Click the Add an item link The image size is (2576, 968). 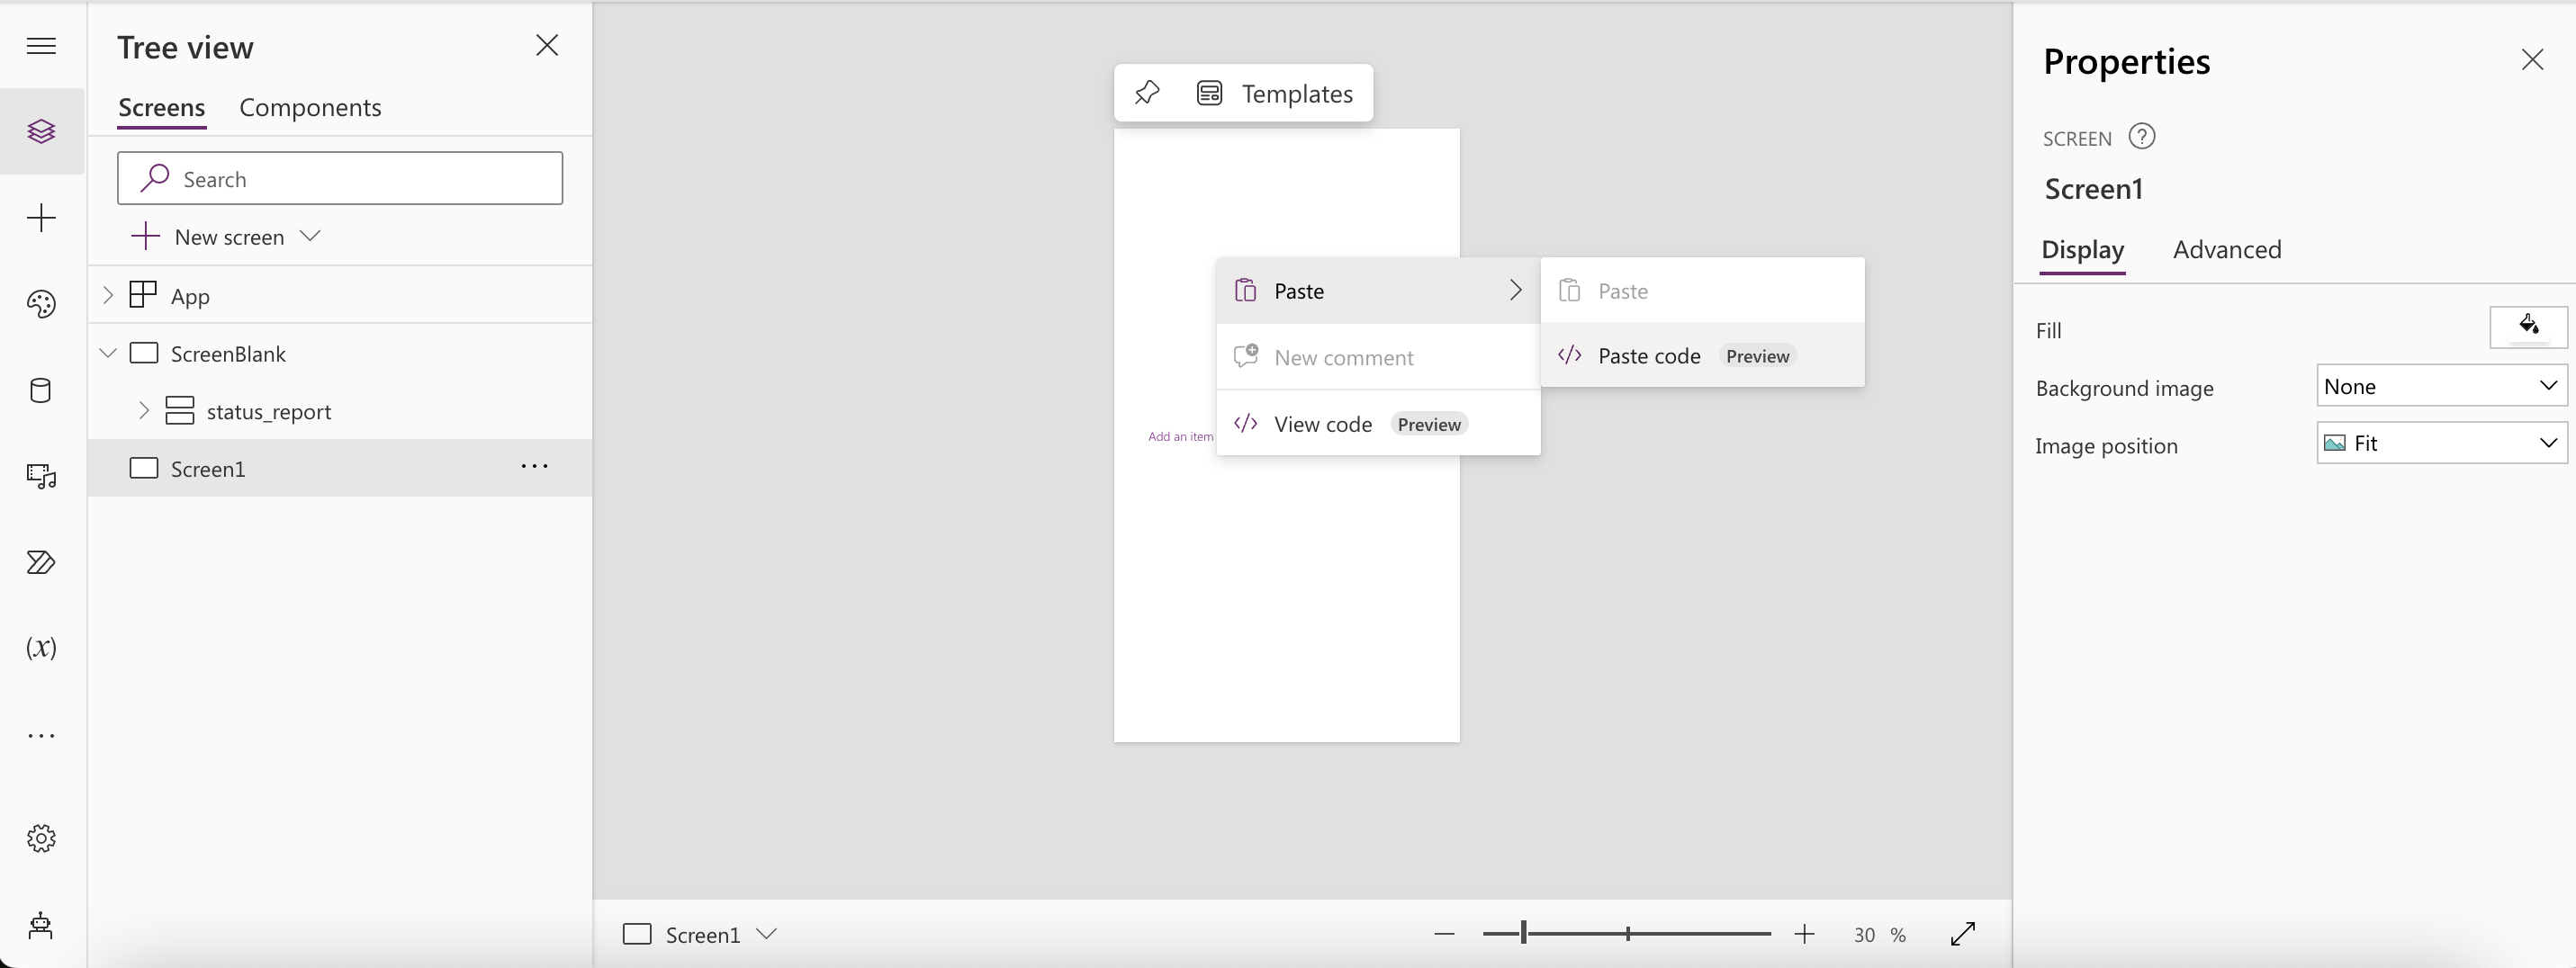click(1181, 436)
